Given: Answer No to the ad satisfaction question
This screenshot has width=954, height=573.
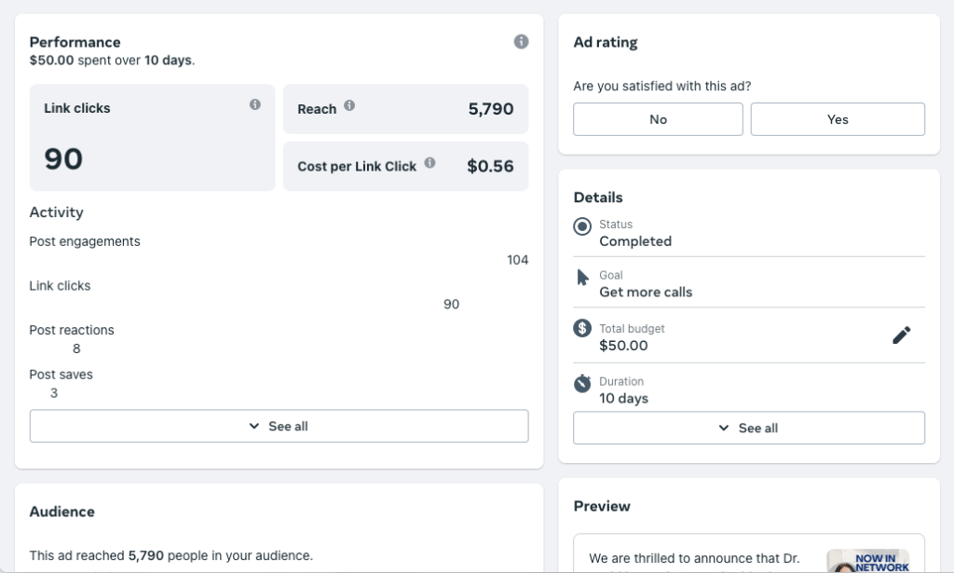Looking at the screenshot, I should 658,119.
